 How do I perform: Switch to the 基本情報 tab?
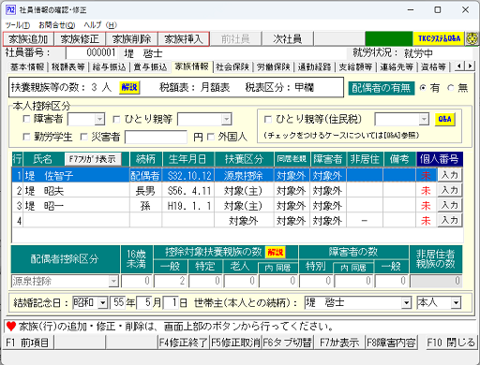(27, 66)
